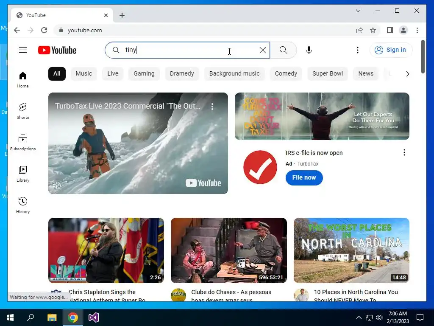Select the Super Bowl chip

tap(328, 74)
